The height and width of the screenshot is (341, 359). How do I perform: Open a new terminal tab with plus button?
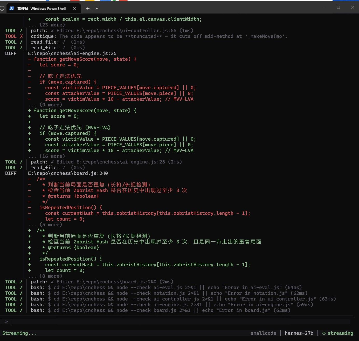[88, 9]
